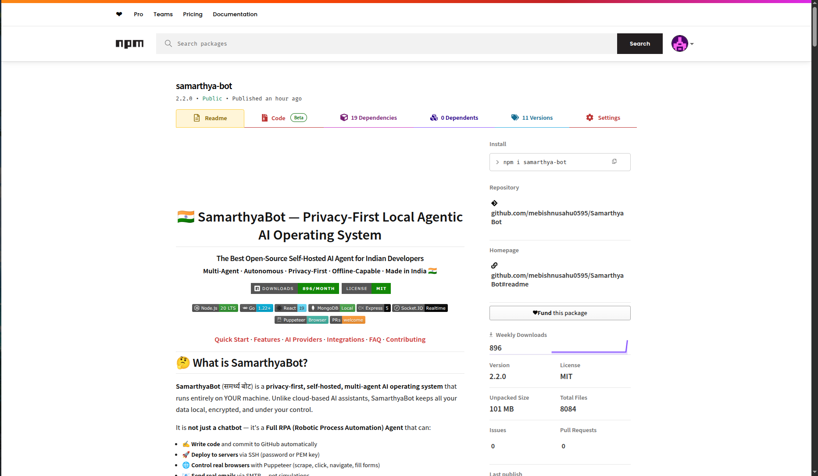
Task: Click the npm logo
Action: pyautogui.click(x=129, y=43)
